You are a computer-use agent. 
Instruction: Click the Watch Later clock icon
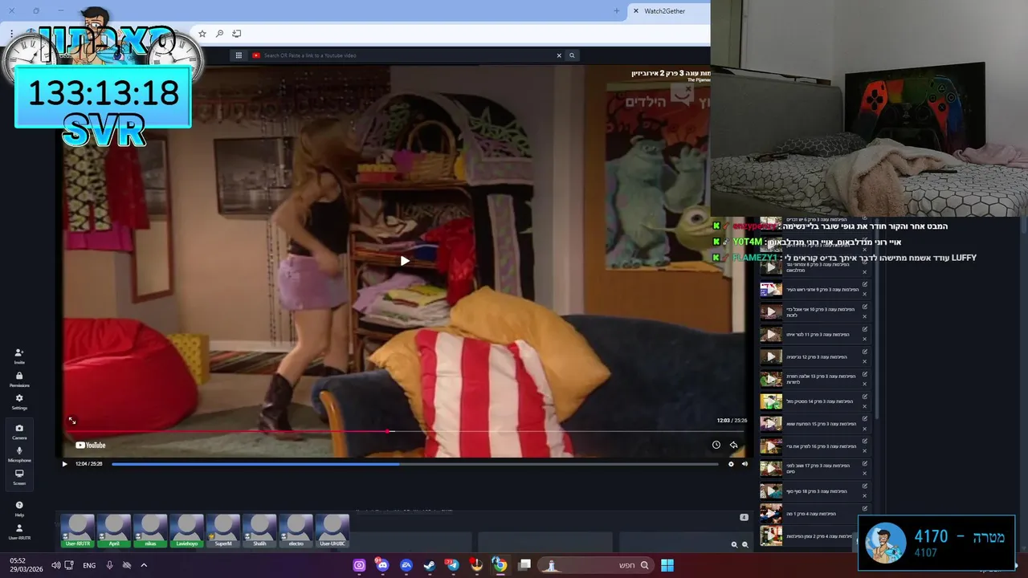pyautogui.click(x=716, y=445)
